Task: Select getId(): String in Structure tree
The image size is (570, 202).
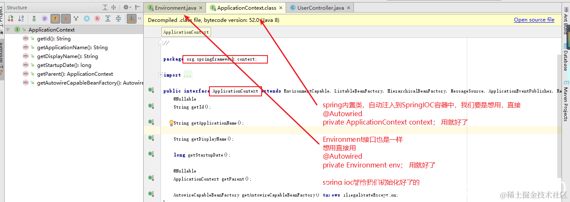Action: click(54, 39)
